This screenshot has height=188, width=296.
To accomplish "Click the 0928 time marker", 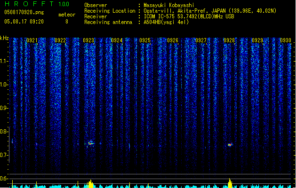I will click(x=229, y=40).
